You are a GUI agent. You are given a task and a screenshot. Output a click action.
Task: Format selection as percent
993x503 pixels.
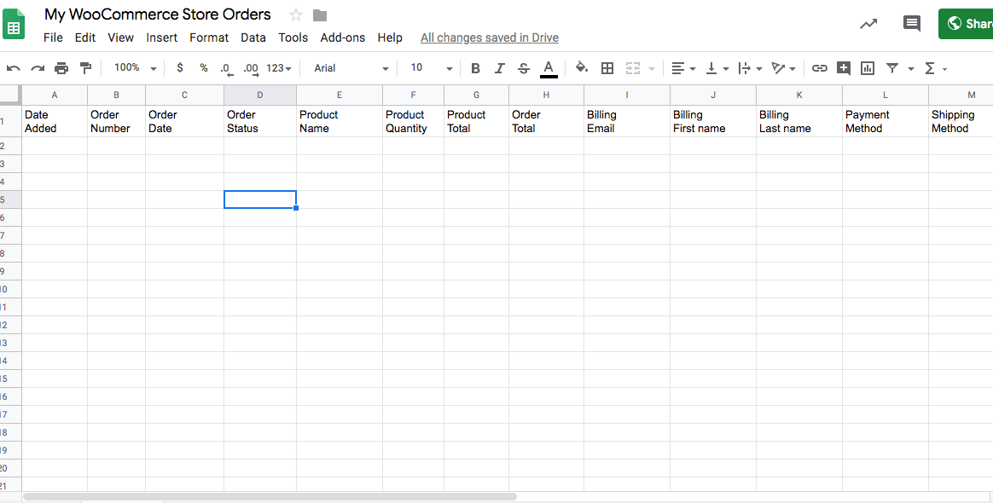tap(203, 67)
